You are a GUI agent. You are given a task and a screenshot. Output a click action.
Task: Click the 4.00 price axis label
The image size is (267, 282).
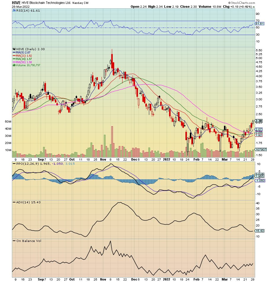pyautogui.click(x=259, y=76)
